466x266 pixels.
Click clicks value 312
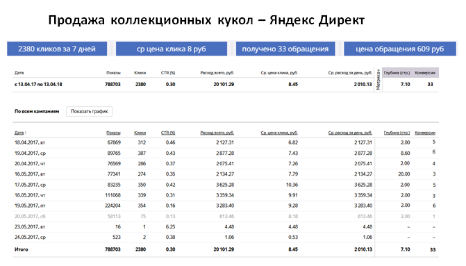142,142
